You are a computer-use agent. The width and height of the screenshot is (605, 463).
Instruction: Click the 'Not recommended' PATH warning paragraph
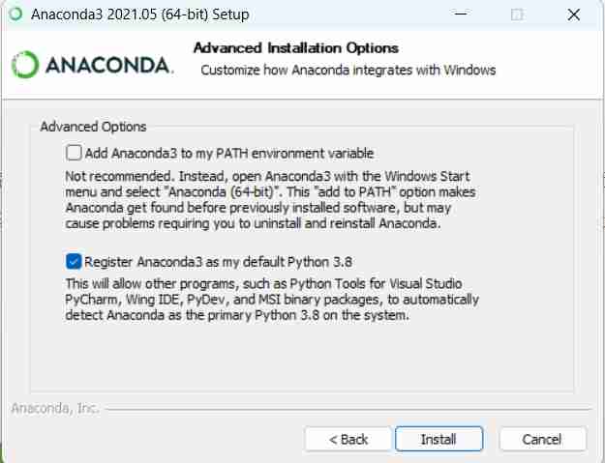270,199
